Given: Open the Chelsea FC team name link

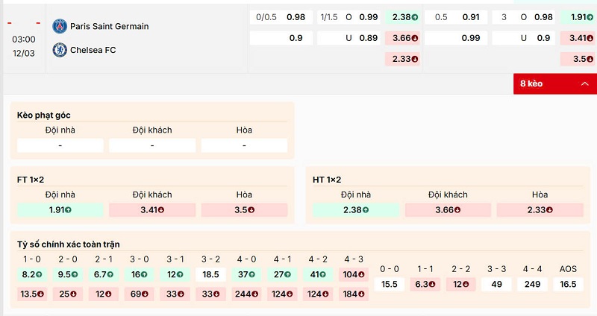Looking at the screenshot, I should 93,50.
